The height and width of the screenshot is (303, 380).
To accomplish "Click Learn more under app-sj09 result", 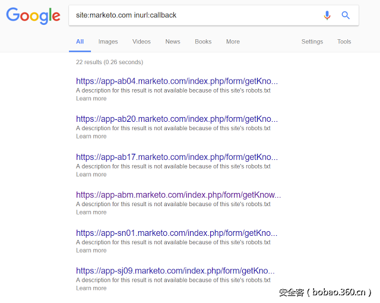I will (x=91, y=288).
